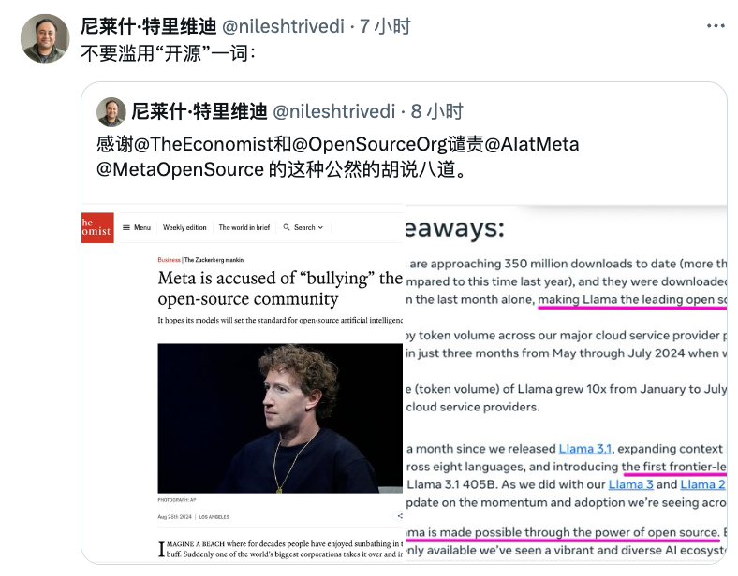Viewport: 738px width, 576px height.
Task: Click the main tweet author profile avatar
Action: 45,38
